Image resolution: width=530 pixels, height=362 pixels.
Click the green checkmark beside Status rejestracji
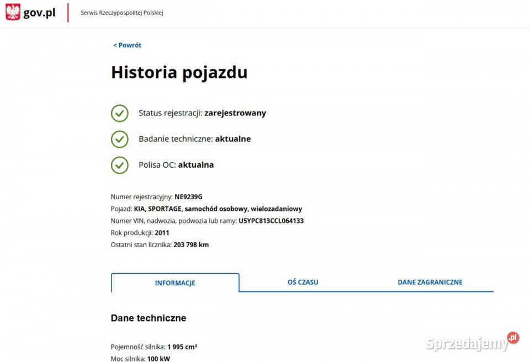[120, 113]
